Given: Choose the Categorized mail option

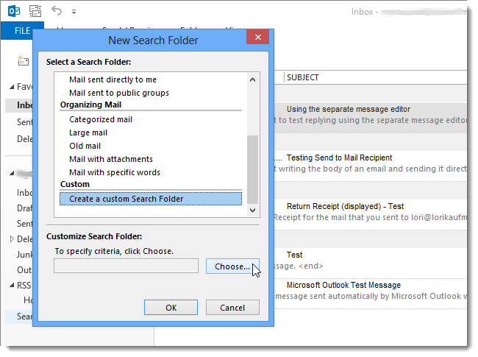Looking at the screenshot, I should (101, 119).
